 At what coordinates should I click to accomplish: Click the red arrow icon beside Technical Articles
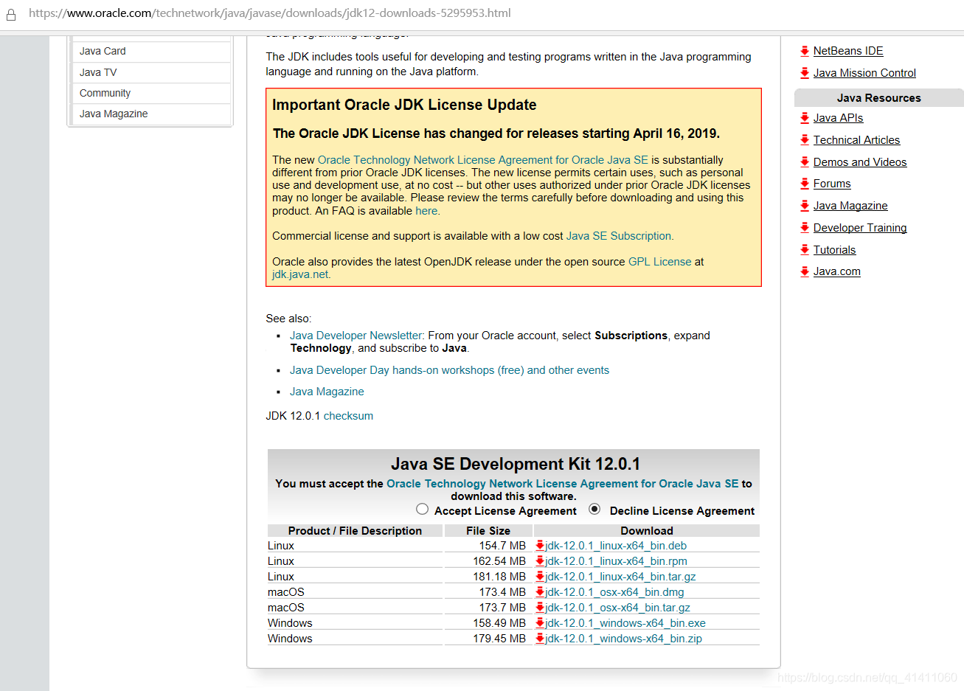(x=805, y=140)
